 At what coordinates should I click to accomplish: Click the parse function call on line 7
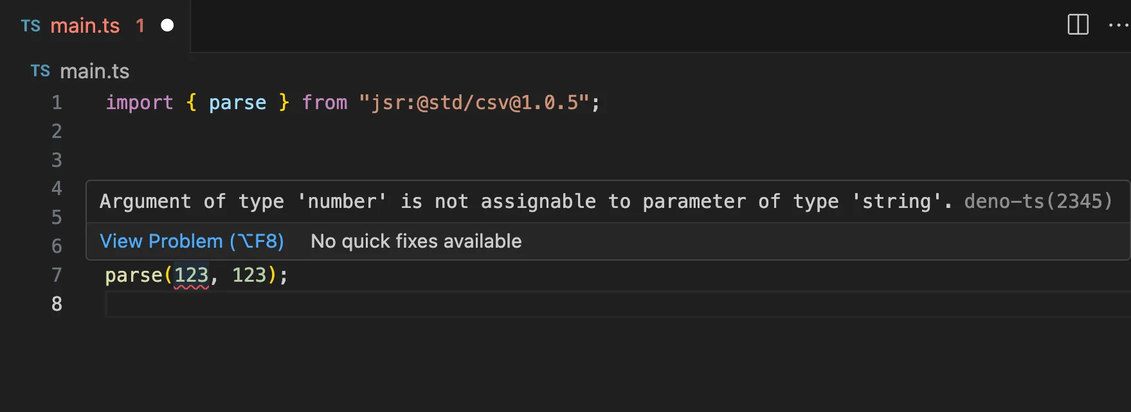tap(133, 275)
